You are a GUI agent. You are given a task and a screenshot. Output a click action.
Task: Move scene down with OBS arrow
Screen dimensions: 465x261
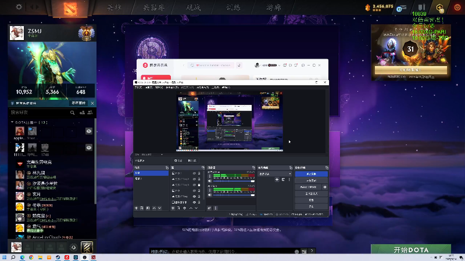[x=159, y=208]
